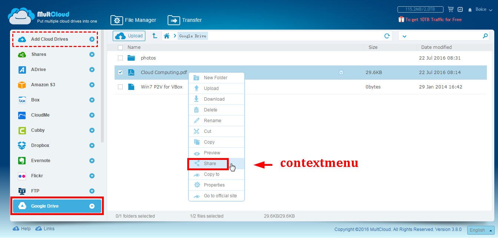Open the File Manager view
The height and width of the screenshot is (238, 498).
tap(133, 20)
